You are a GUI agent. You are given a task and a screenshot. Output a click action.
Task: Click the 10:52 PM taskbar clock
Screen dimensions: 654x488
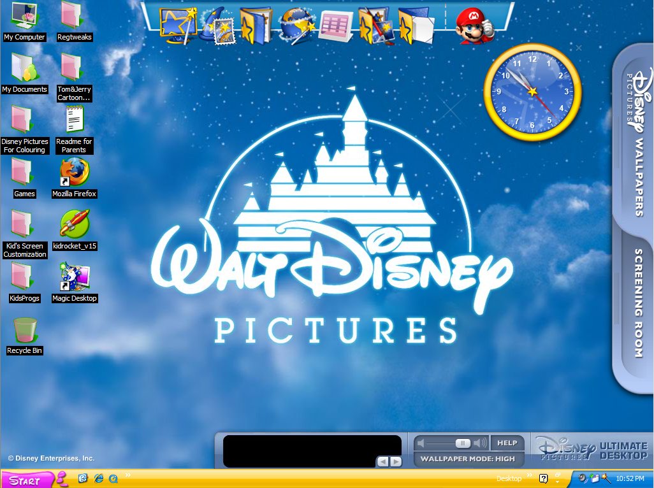point(630,479)
